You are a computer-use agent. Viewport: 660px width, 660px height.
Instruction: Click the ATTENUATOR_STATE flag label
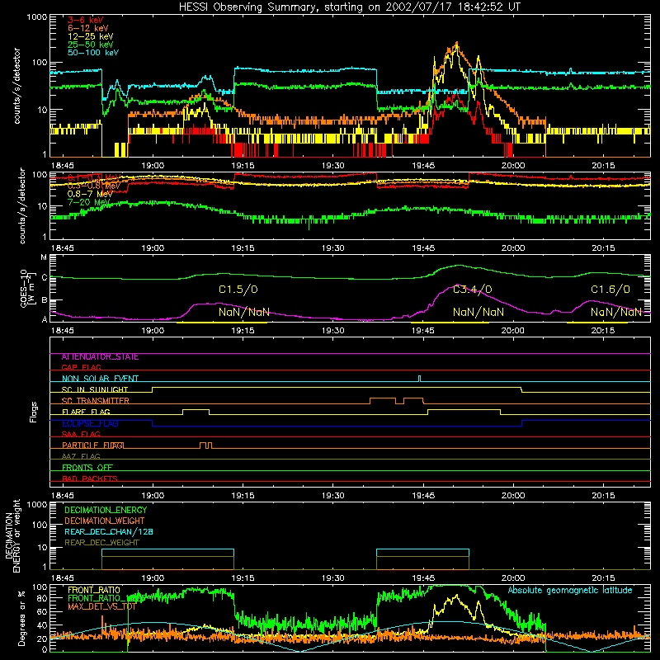[100, 357]
